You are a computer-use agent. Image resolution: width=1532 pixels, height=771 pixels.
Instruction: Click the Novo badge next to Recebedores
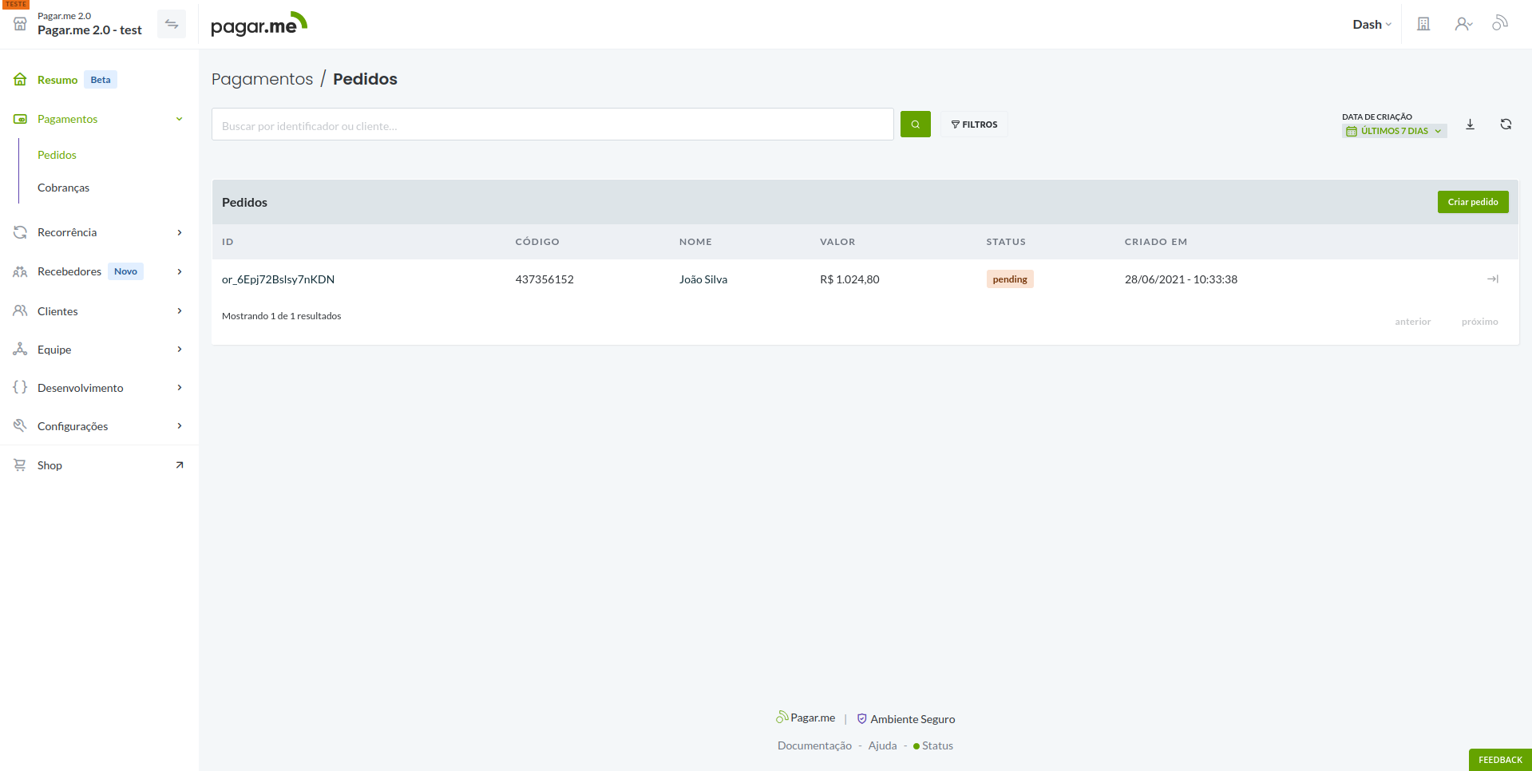point(125,271)
